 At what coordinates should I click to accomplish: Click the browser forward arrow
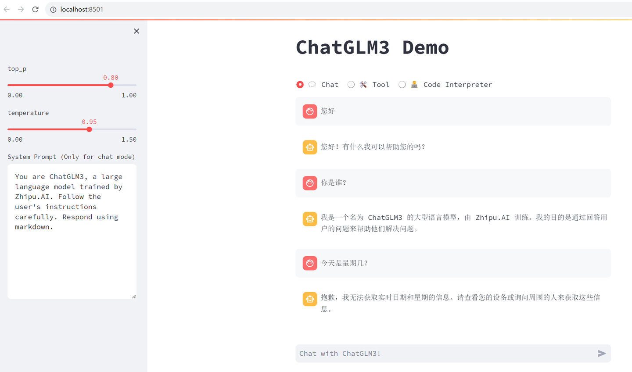[21, 9]
